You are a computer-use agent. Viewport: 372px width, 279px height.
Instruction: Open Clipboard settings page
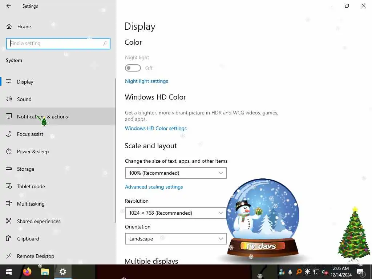click(x=58, y=238)
